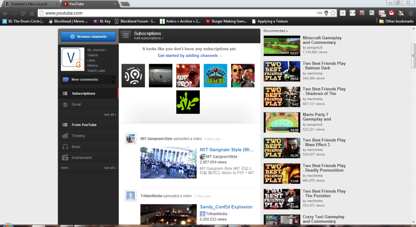The image size is (416, 227).
Task: Open the Entertainment category in sidebar
Action: click(82, 158)
